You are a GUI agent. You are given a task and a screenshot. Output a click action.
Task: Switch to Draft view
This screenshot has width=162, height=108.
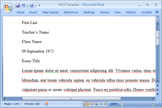[106, 104]
